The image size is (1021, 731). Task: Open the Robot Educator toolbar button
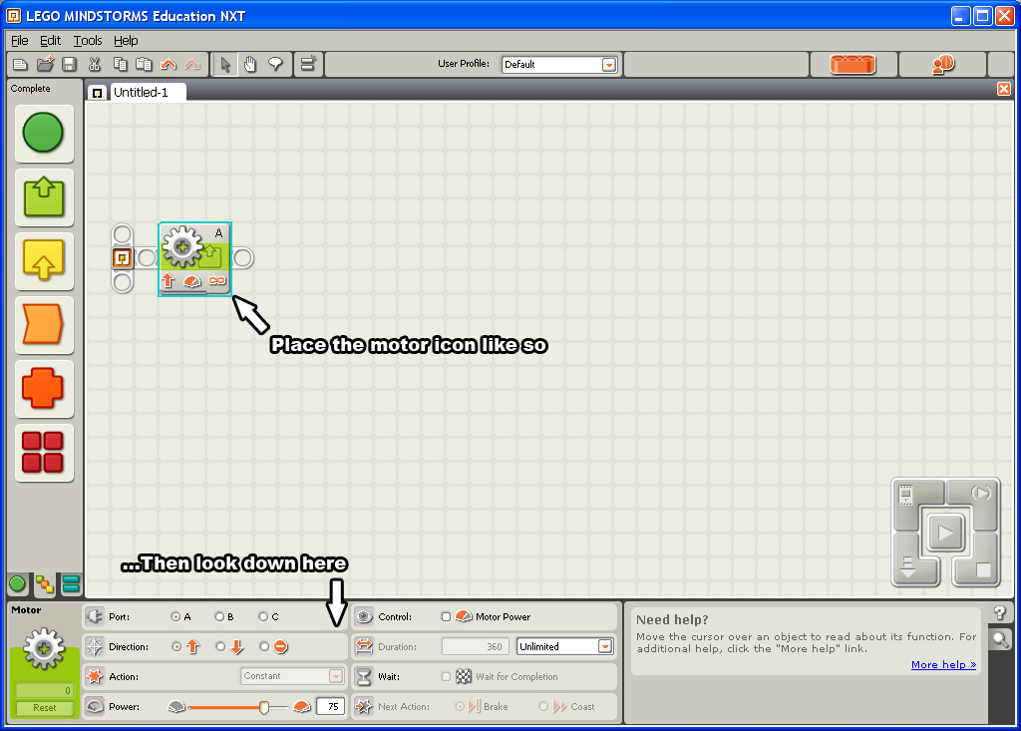[943, 64]
